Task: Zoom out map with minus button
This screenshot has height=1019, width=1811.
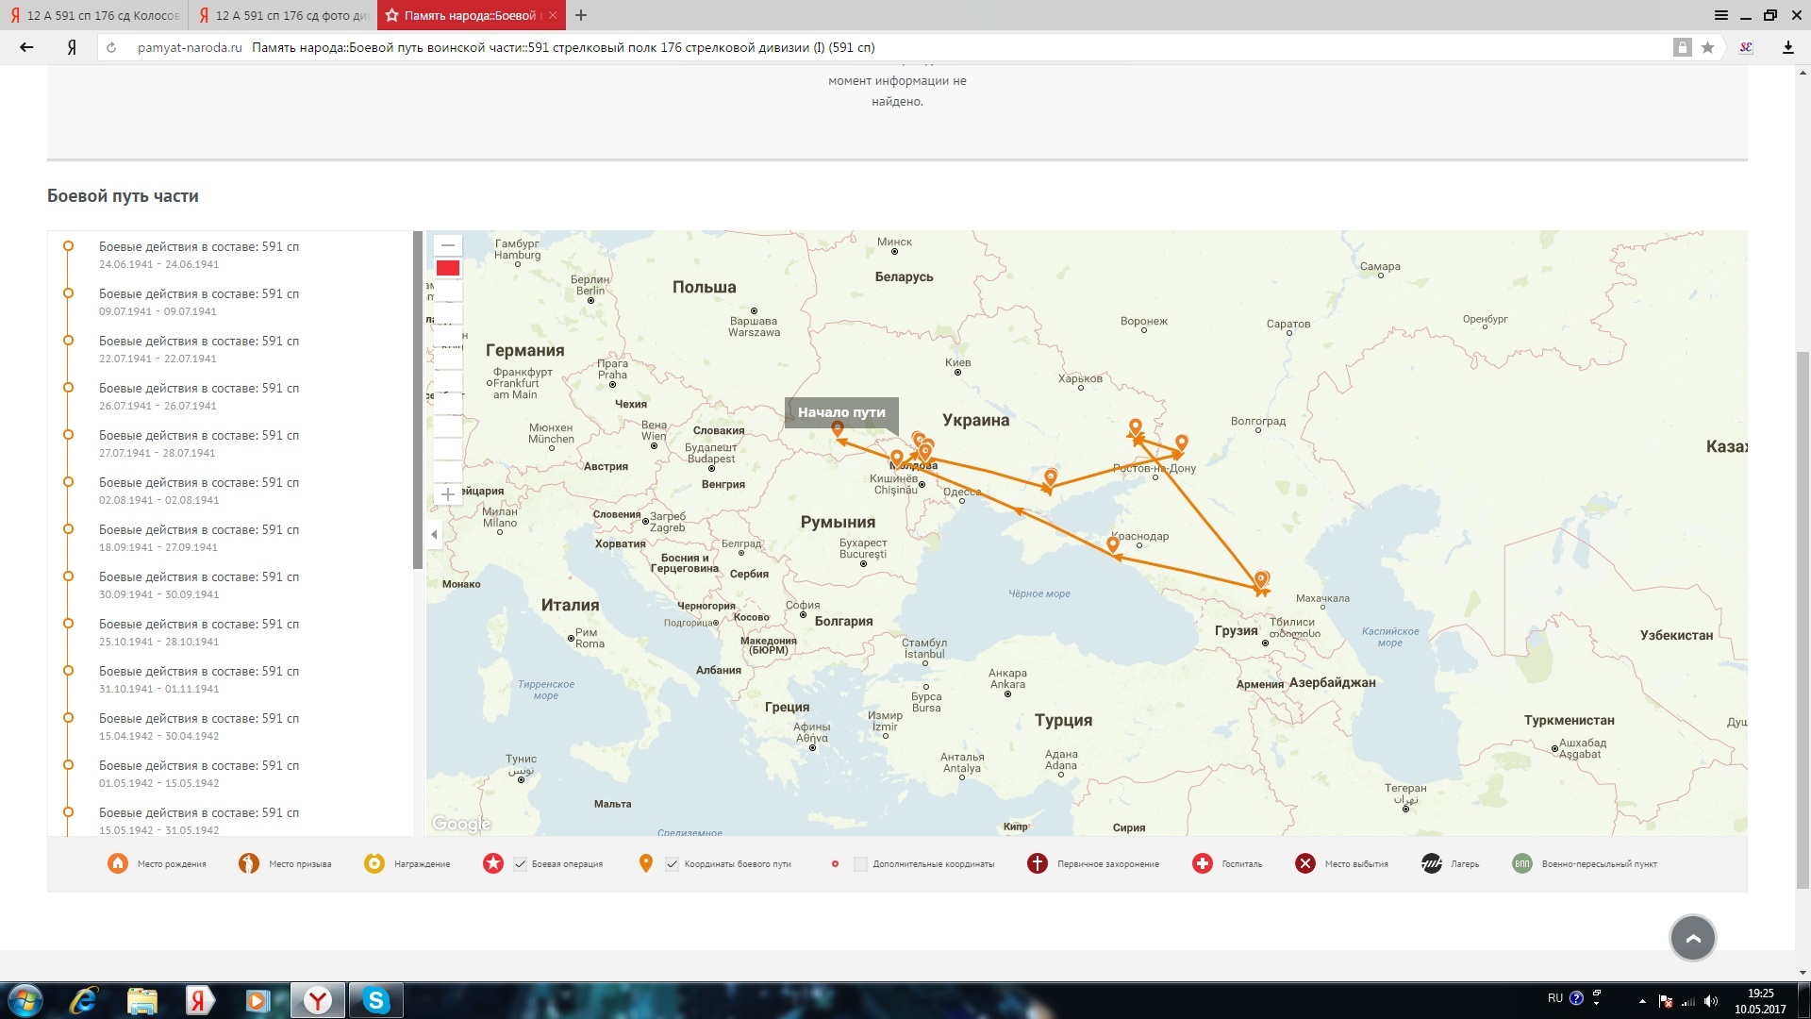Action: (448, 245)
